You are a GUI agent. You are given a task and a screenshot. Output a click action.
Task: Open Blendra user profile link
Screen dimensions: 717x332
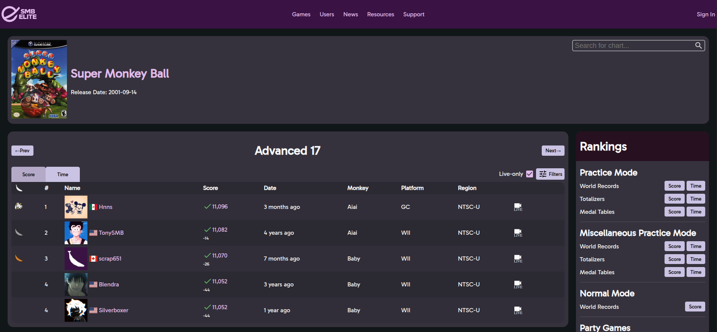(109, 285)
